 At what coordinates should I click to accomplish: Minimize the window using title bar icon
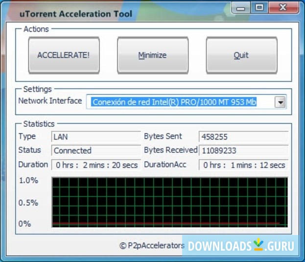[x=240, y=8]
